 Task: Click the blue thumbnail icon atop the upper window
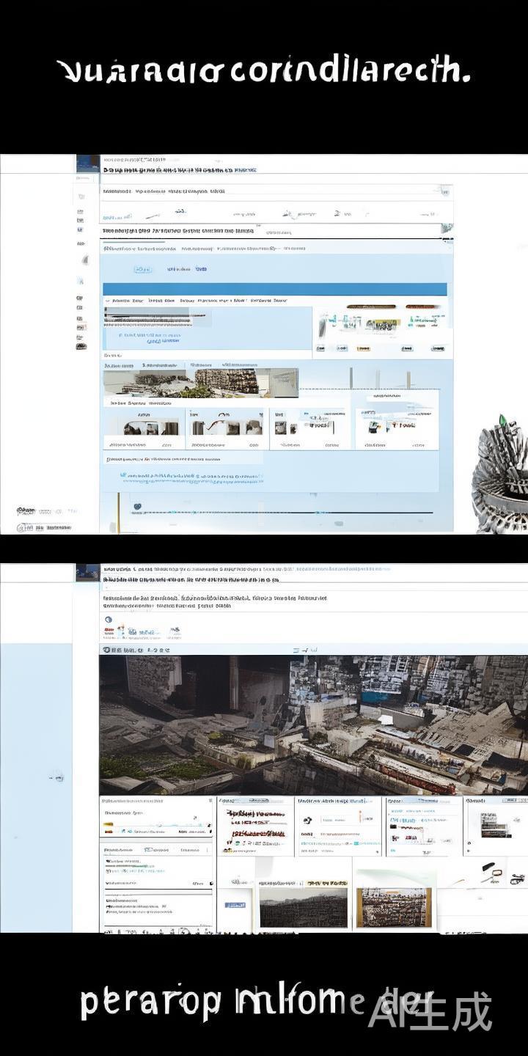click(87, 163)
